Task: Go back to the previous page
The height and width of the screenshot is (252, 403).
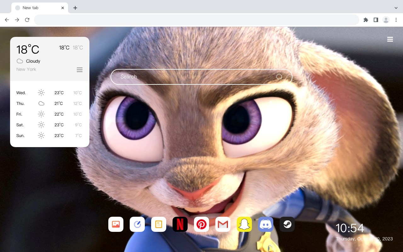Action: click(7, 20)
